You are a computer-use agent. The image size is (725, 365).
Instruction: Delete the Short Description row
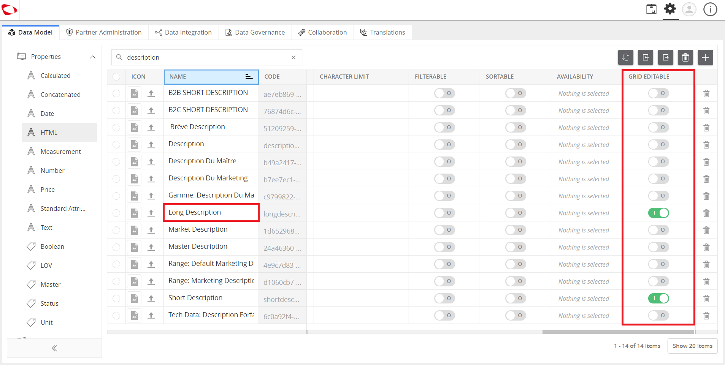click(706, 299)
